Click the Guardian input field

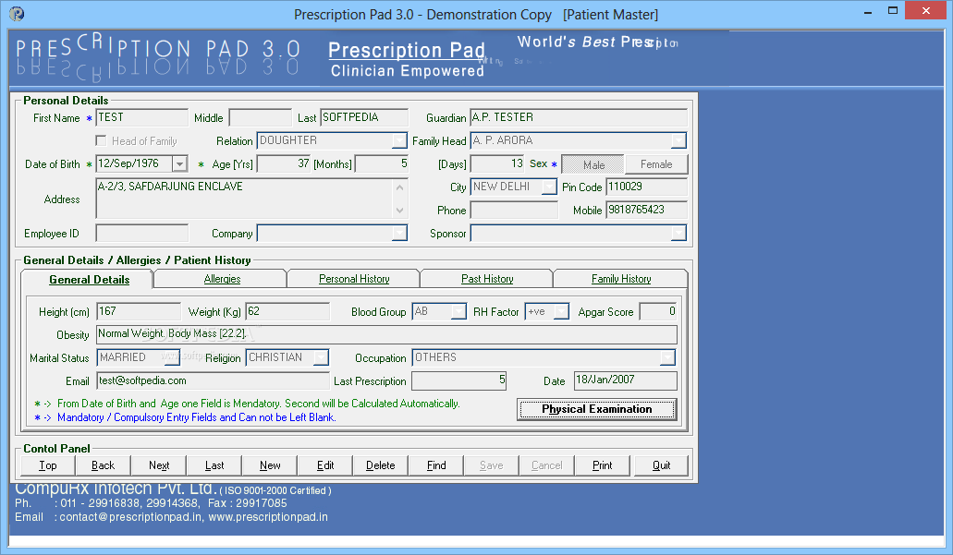pos(579,118)
